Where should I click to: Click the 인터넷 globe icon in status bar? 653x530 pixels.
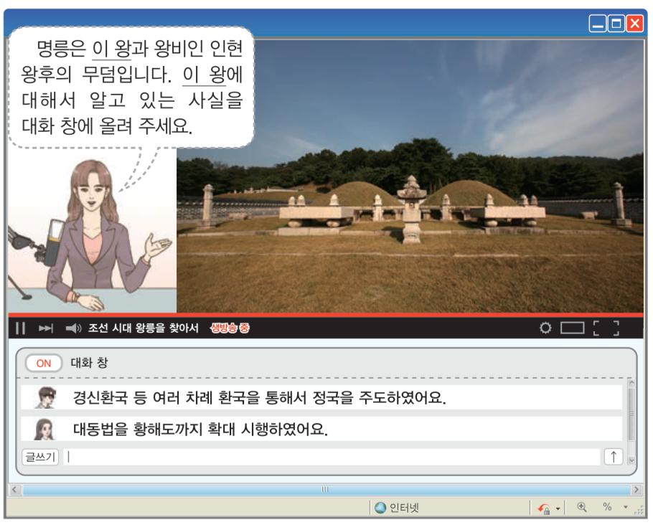click(378, 507)
